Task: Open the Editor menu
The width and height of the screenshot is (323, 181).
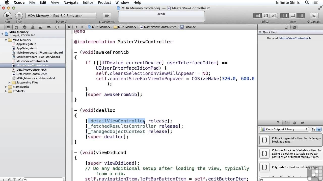Action: pyautogui.click(x=88, y=3)
